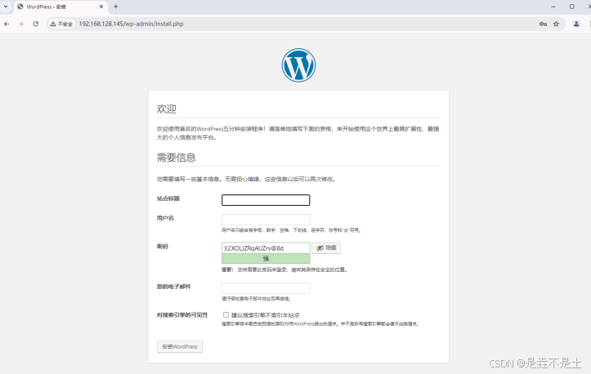
Task: Bookmark this page with star icon
Action: 556,24
